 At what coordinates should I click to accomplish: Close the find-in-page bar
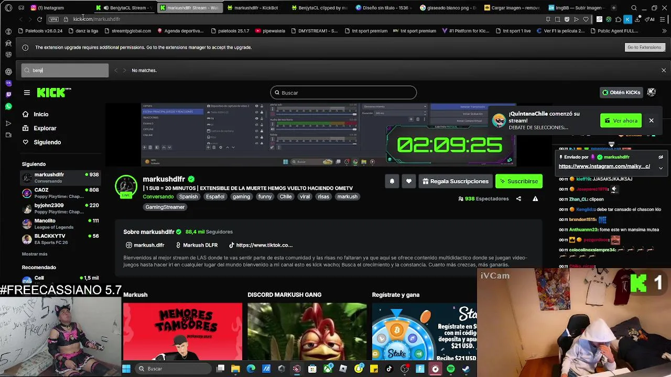[664, 70]
